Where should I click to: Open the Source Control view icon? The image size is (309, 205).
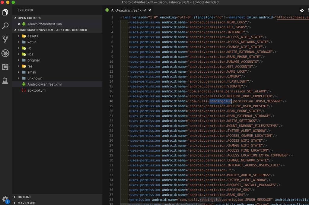(x=5, y=39)
